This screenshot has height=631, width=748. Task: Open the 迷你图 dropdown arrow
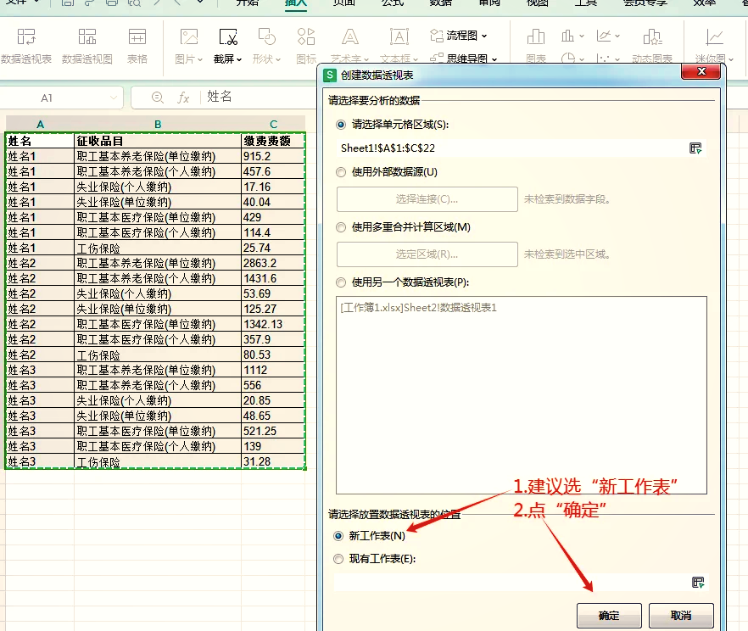[x=731, y=59]
